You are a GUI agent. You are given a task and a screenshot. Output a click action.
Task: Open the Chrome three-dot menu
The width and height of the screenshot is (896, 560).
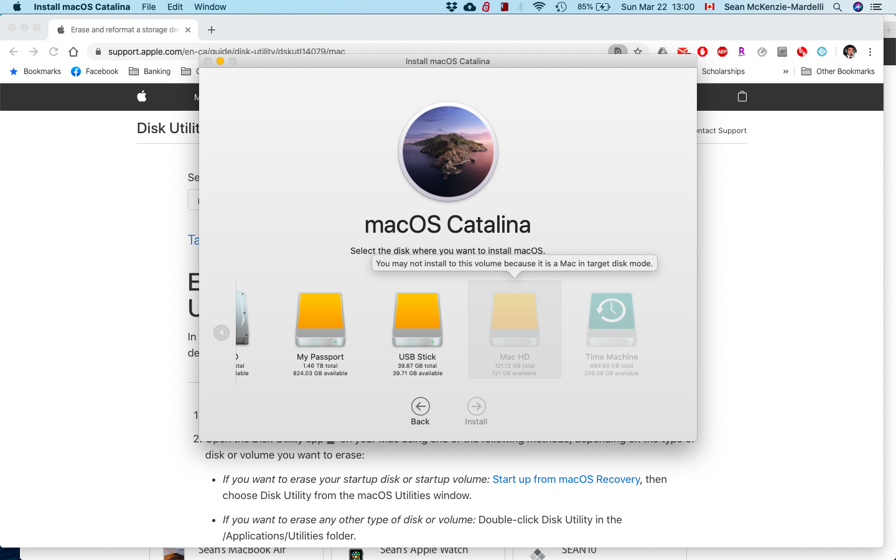coord(870,52)
